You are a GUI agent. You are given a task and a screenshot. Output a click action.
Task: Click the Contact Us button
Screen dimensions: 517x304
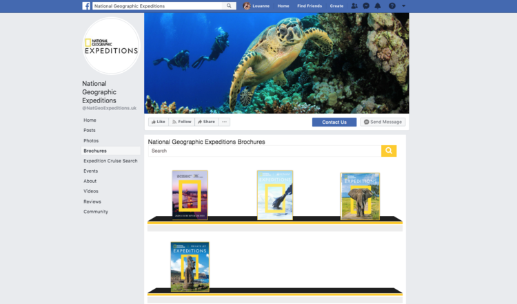coord(334,122)
